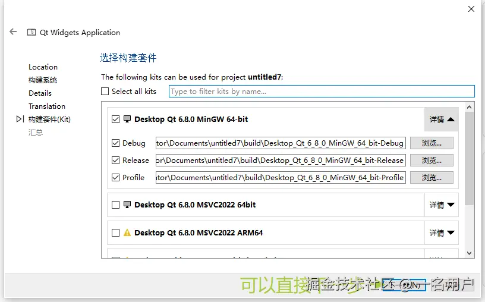Go to the Details wizard step
Screen dimensions: 485x302
tap(40, 93)
